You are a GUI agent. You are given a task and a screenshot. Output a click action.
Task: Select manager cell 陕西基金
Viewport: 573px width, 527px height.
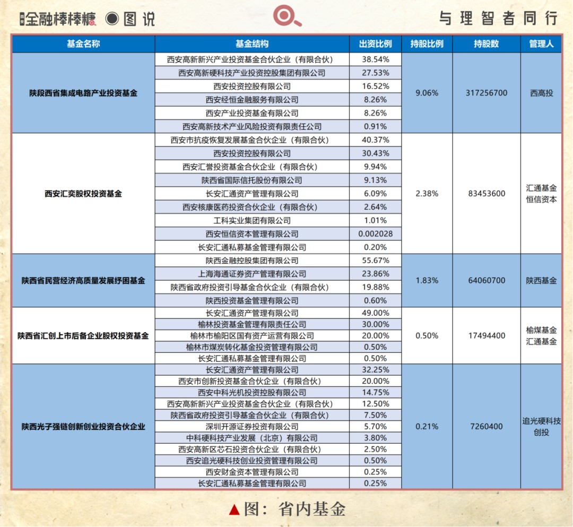click(x=542, y=281)
